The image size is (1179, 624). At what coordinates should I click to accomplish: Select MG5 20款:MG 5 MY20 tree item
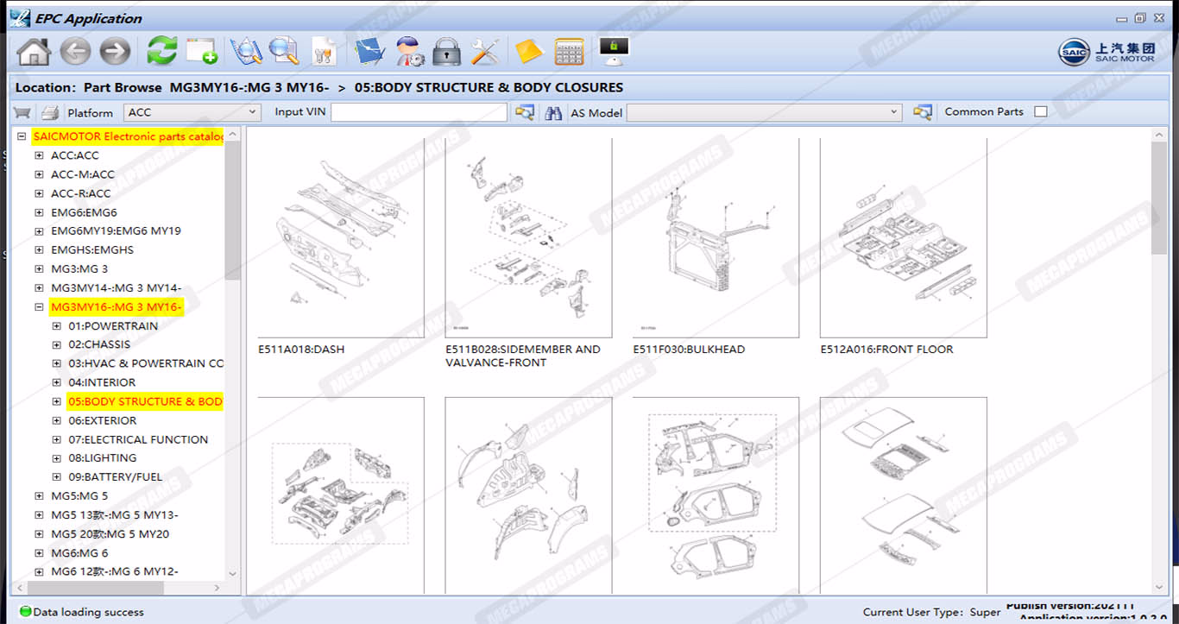tap(110, 533)
